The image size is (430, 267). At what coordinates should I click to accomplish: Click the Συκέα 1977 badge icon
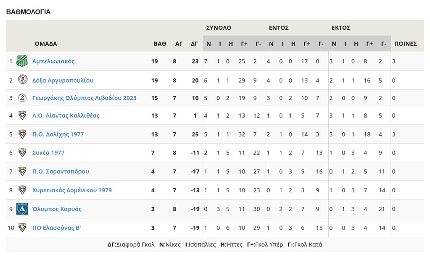tap(22, 153)
